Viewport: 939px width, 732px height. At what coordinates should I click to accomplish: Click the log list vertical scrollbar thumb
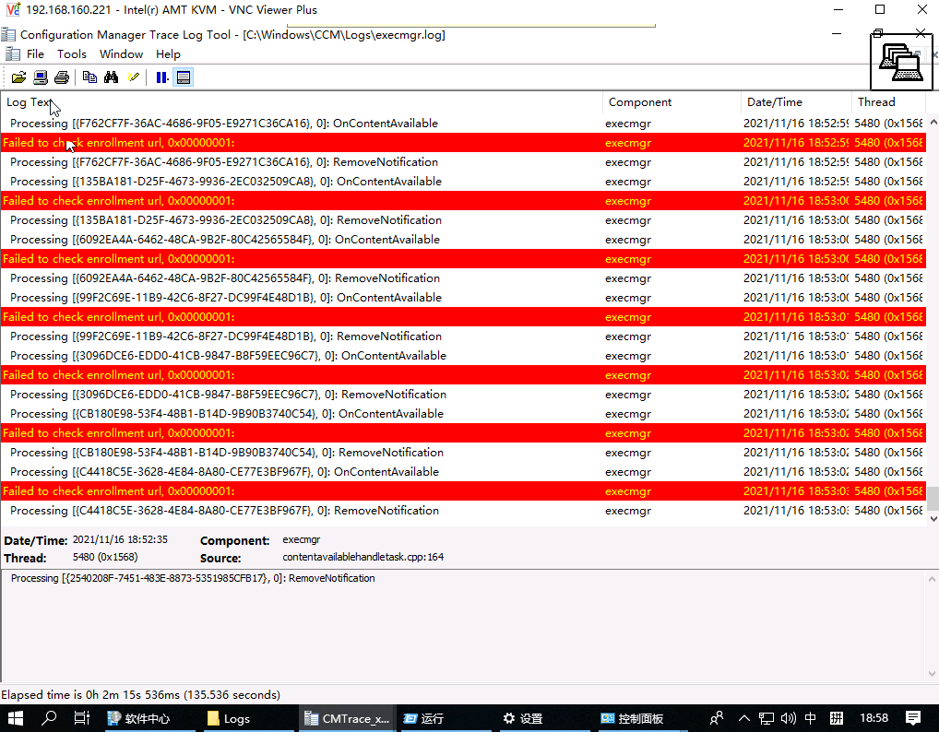click(x=933, y=498)
